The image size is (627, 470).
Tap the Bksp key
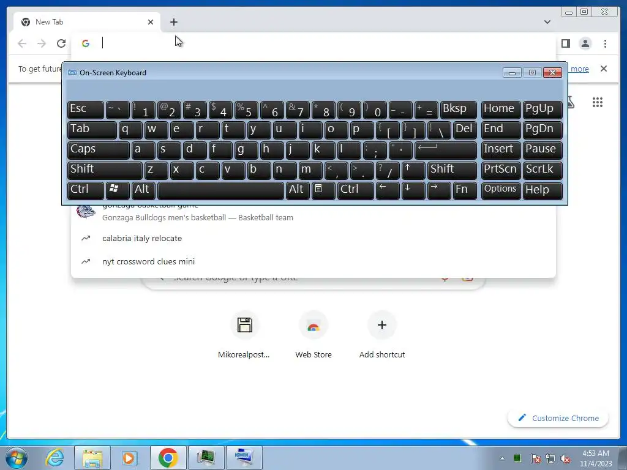458,110
